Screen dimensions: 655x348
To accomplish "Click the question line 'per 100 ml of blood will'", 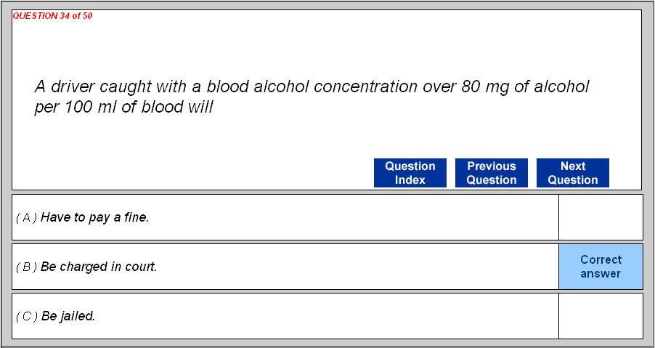I will click(x=123, y=107).
